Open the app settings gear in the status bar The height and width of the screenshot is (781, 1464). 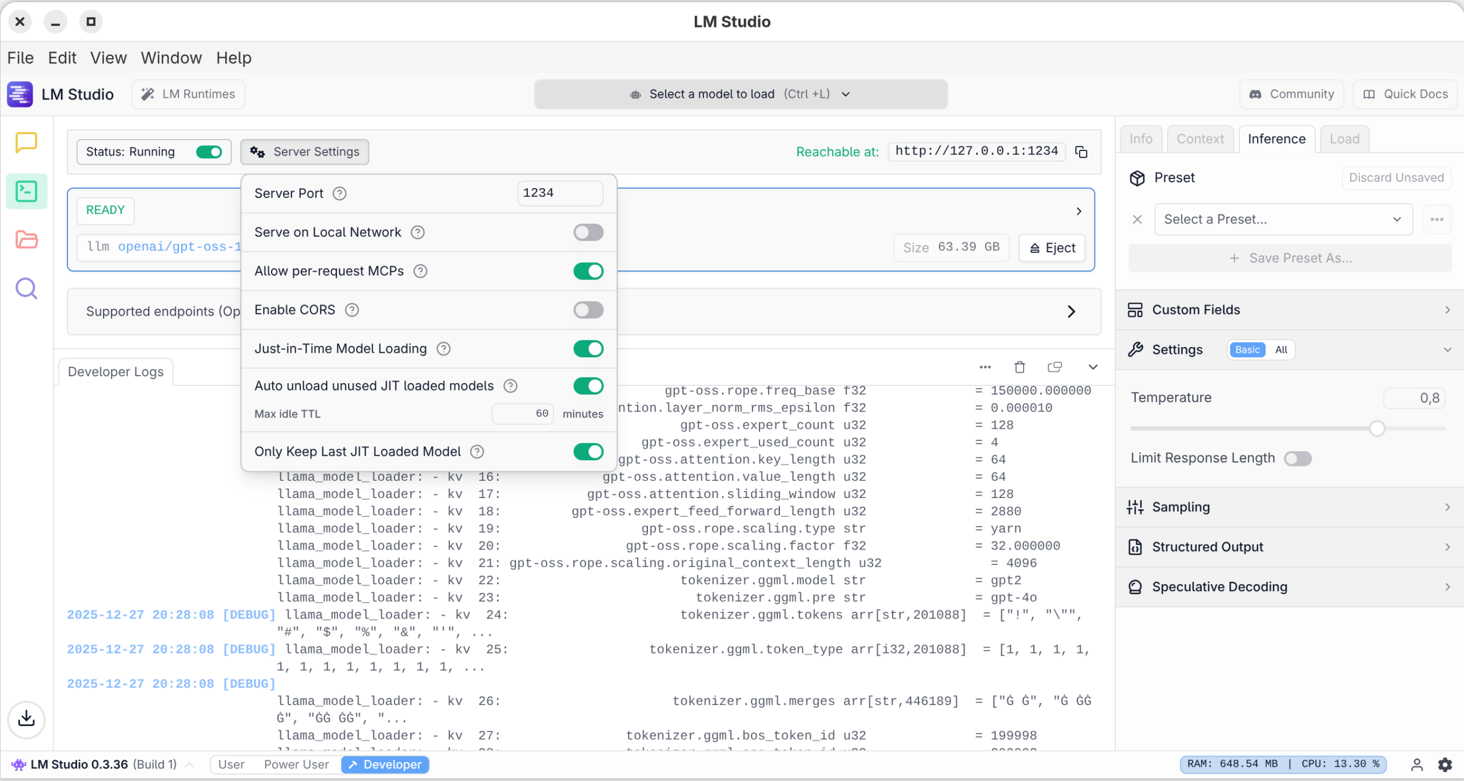click(x=1445, y=764)
